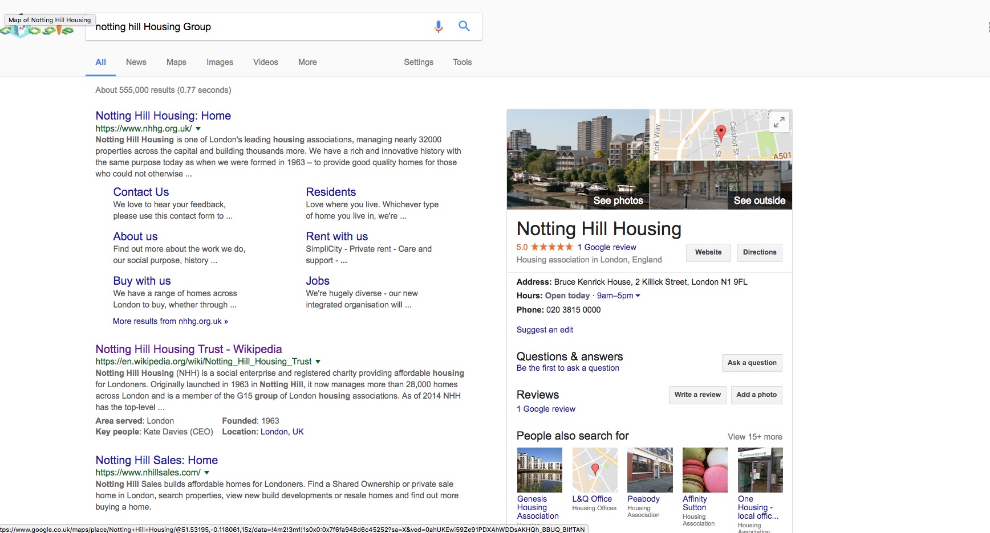Click the Directions button
This screenshot has height=533, width=990.
pos(759,252)
